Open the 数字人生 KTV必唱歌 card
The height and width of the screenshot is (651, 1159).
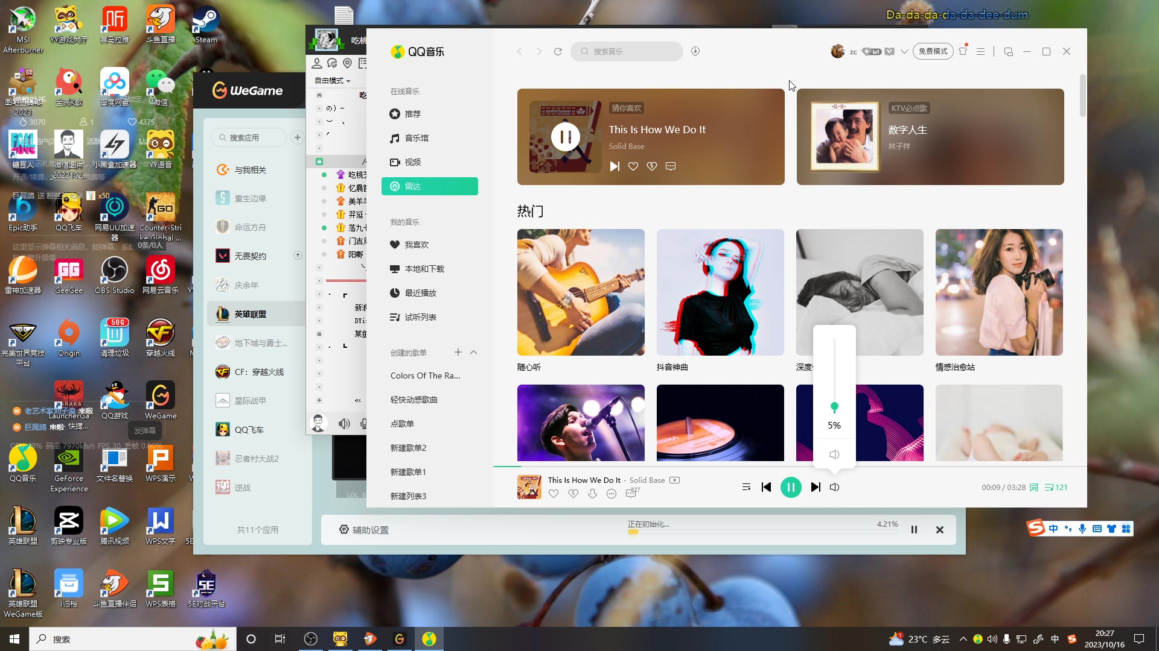pos(930,137)
